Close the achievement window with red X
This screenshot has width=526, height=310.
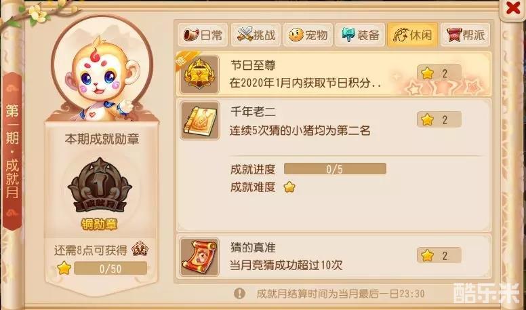coord(513,8)
